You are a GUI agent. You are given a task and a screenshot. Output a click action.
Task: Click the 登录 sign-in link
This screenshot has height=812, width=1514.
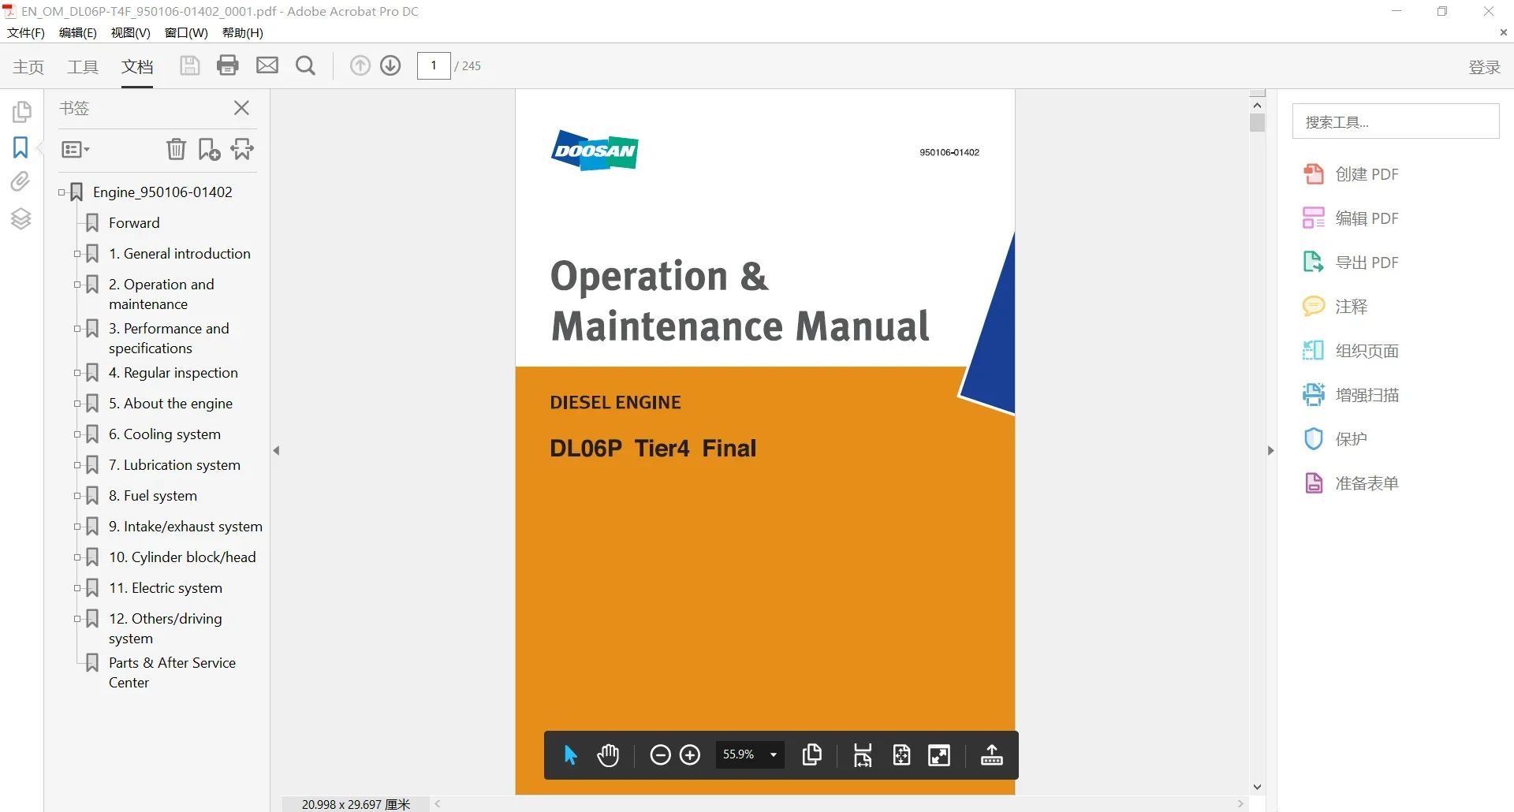click(1484, 67)
